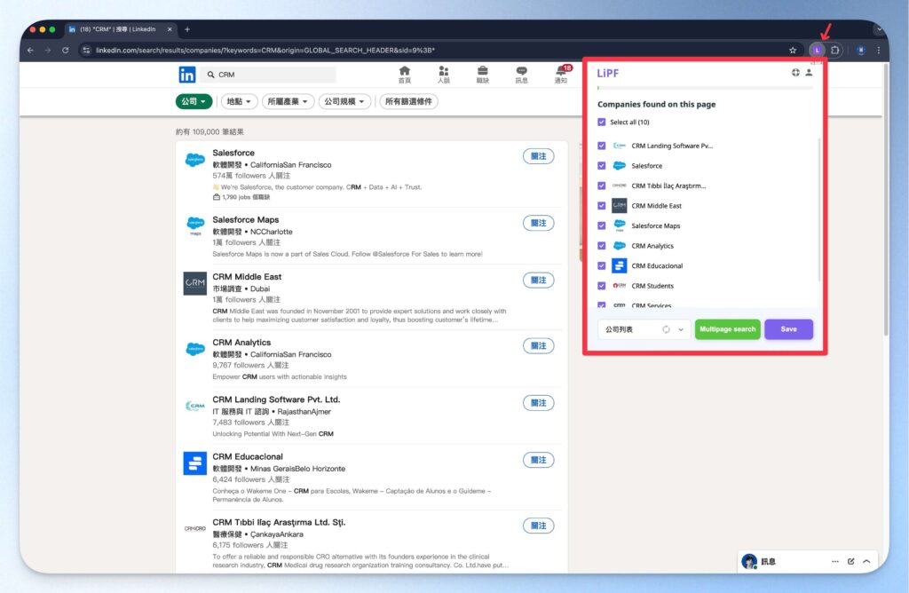This screenshot has width=909, height=593.
Task: Click the page vertical scrollbar
Action: pyautogui.click(x=885, y=200)
